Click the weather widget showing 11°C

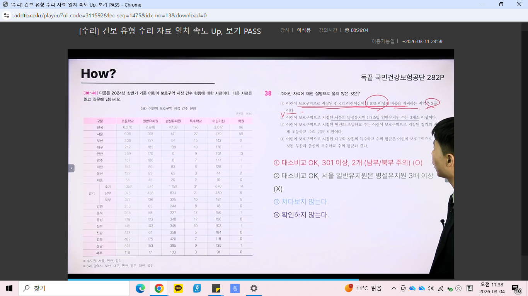pos(363,288)
